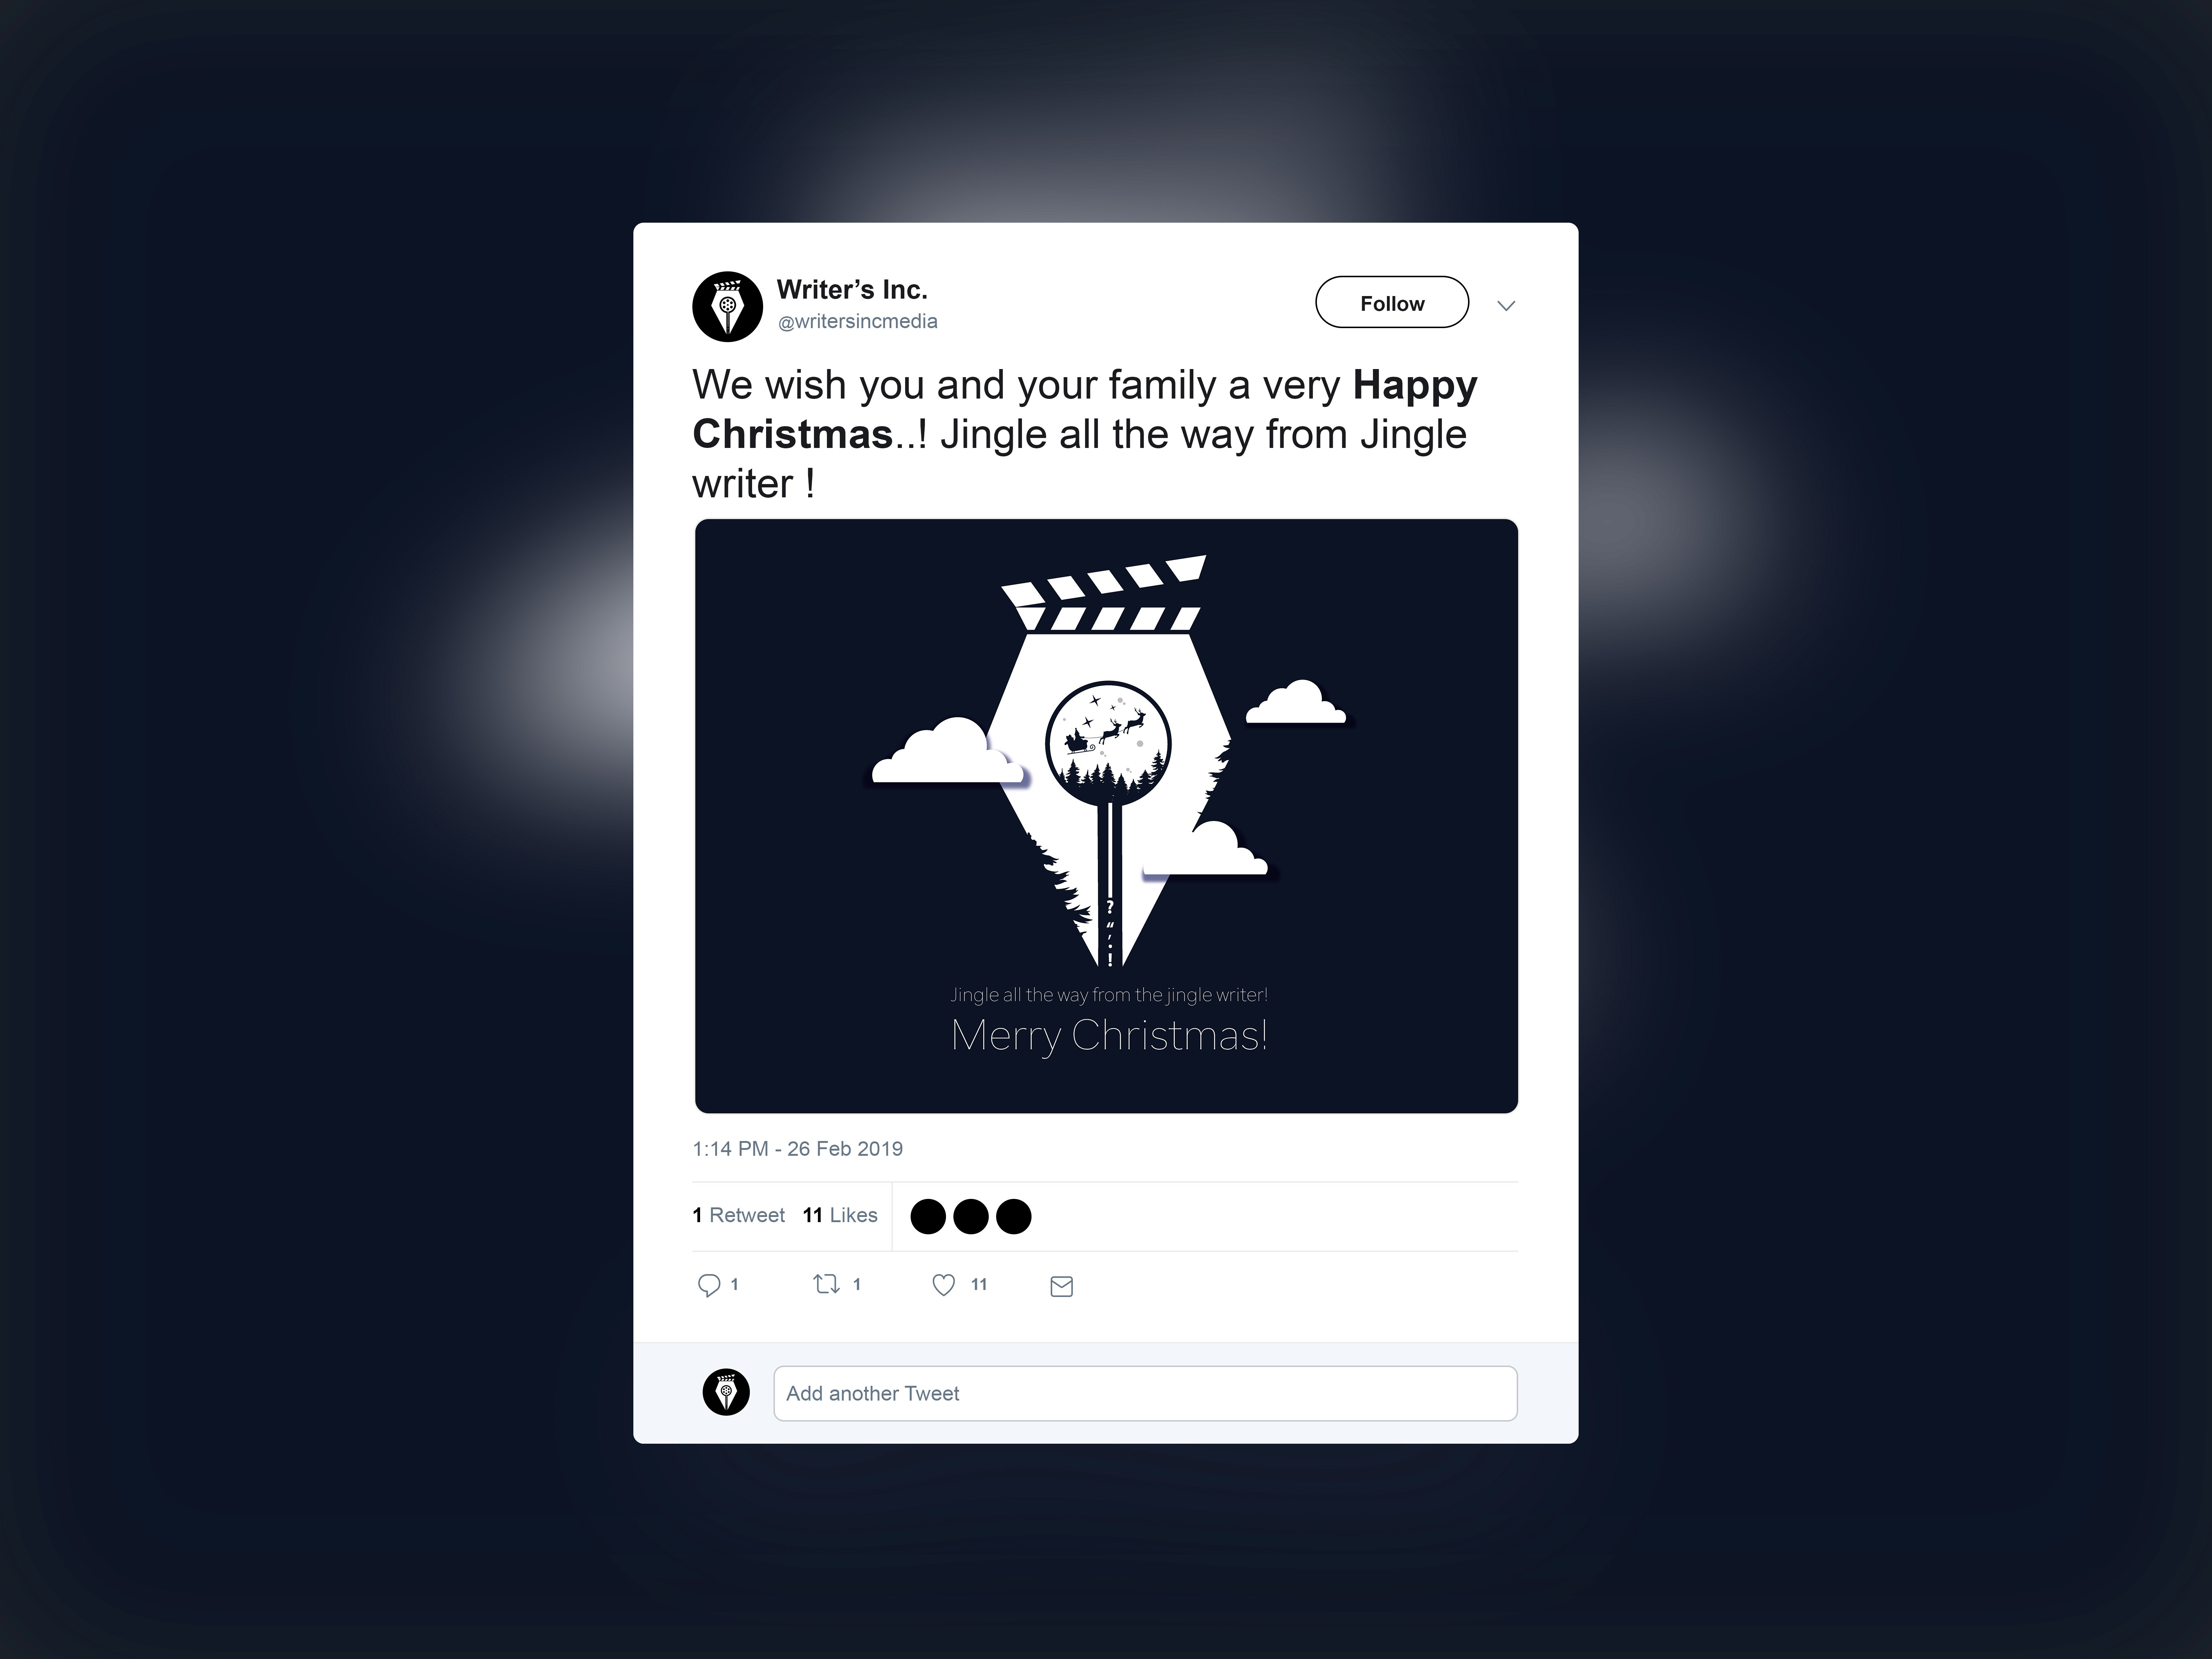Click first black liker avatar circle
This screenshot has height=1659, width=2212.
click(928, 1216)
